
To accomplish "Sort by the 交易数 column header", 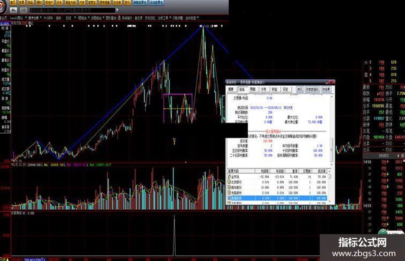I will (306, 171).
